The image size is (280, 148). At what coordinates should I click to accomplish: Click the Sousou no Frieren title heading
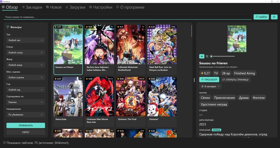click(x=213, y=63)
